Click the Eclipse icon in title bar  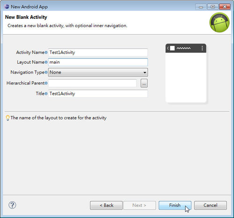click(x=7, y=7)
